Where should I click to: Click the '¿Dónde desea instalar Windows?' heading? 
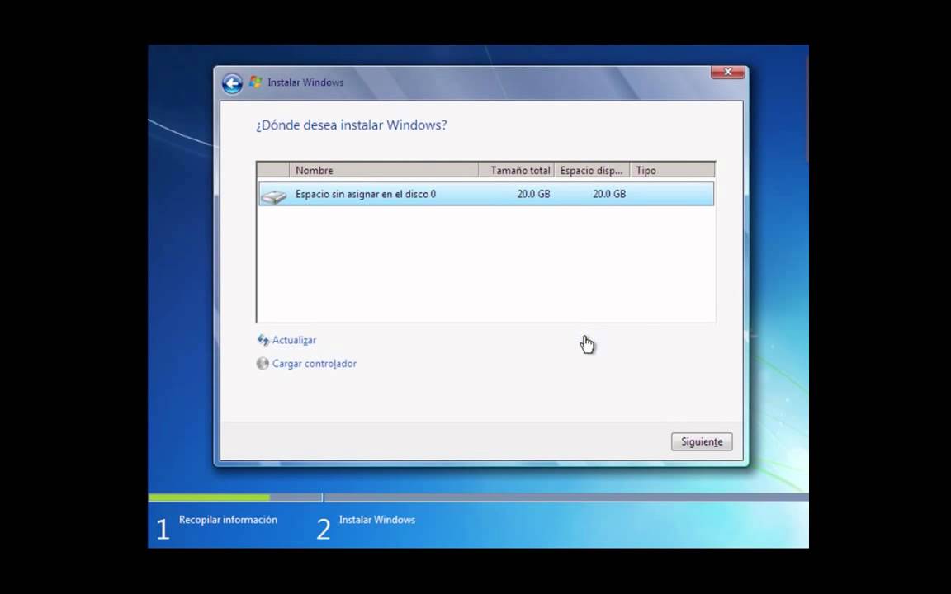(351, 125)
